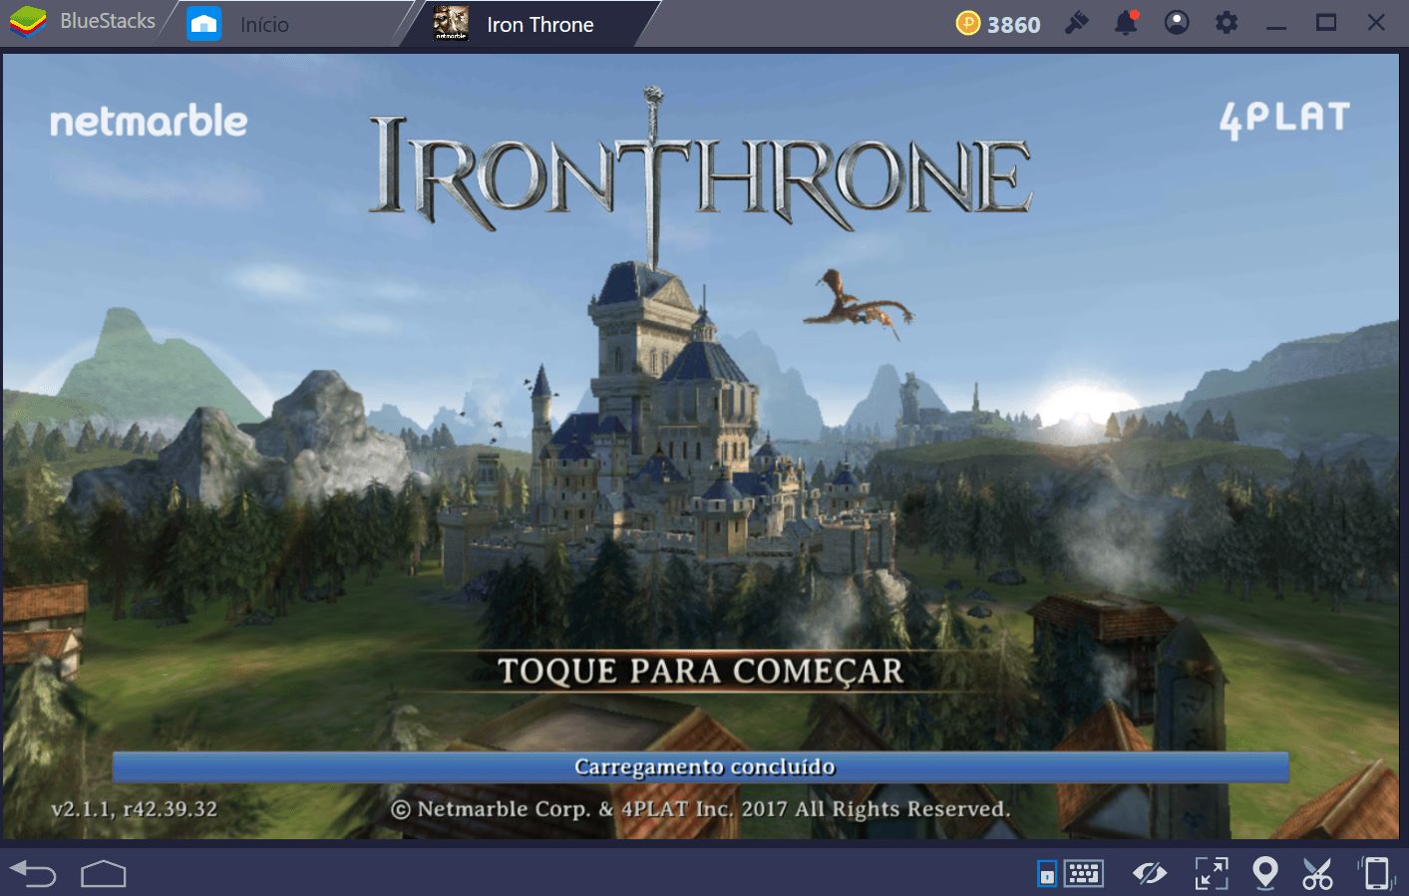Open the BlueStacks coins balance 3860
1409x896 pixels.
[998, 24]
